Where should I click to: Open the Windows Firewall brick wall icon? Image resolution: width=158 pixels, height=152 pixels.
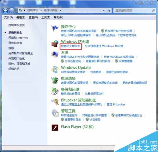point(55,44)
